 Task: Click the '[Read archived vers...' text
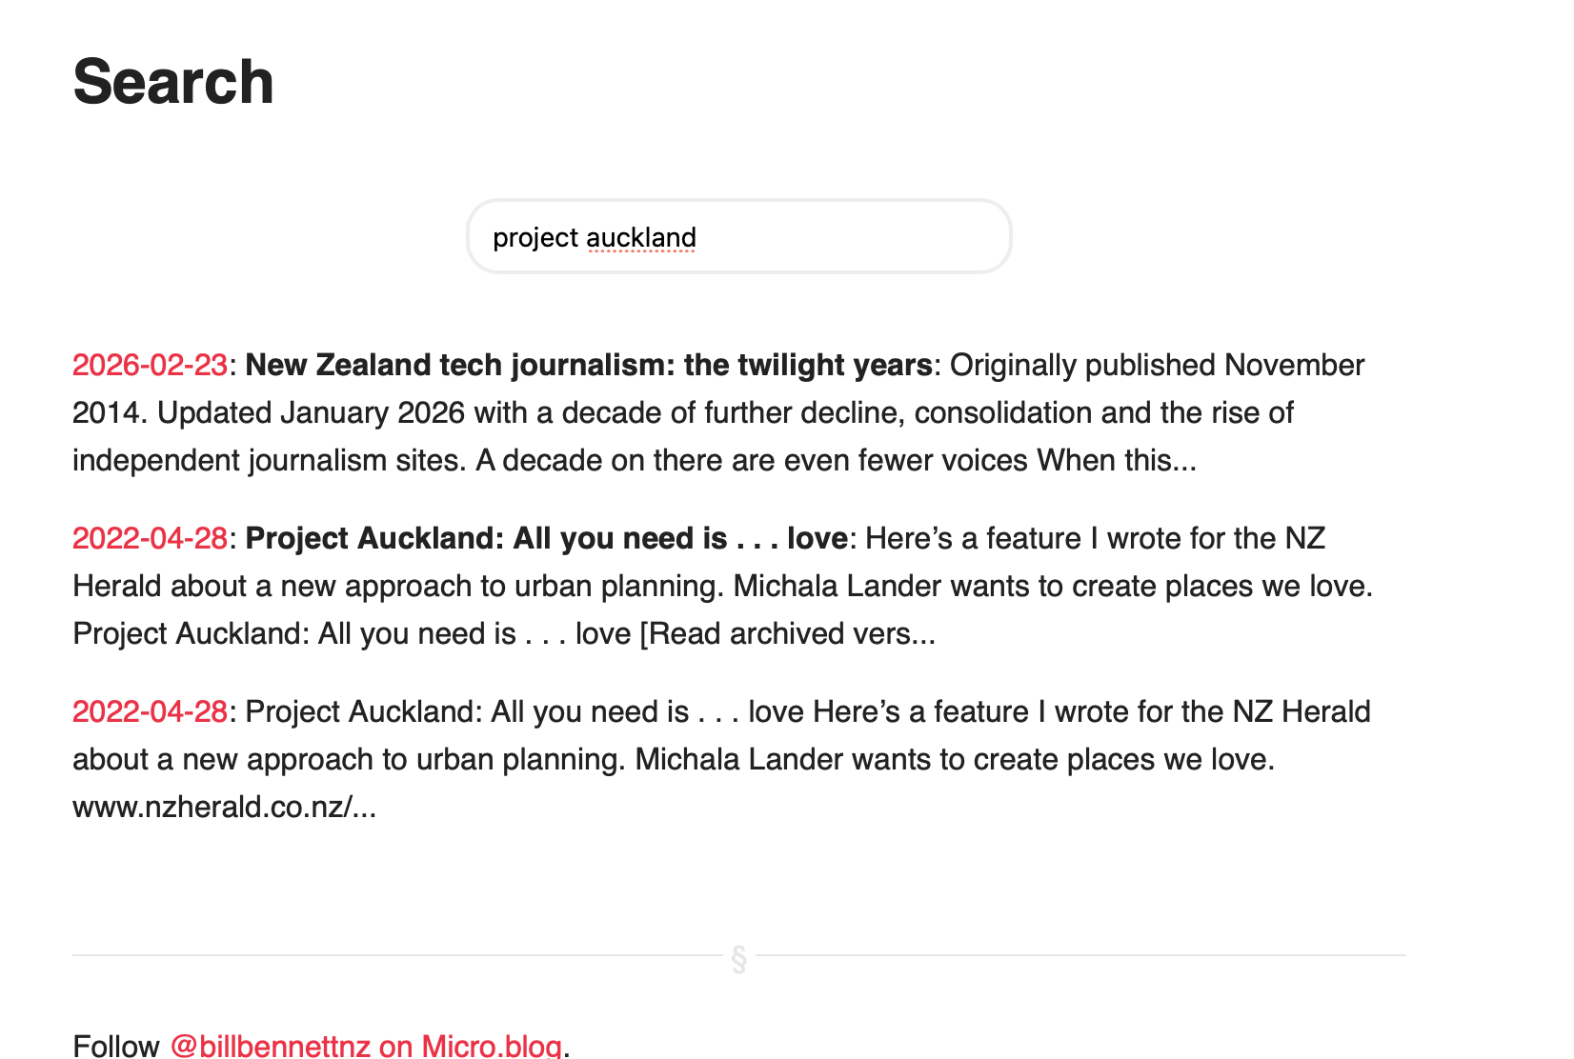787,633
